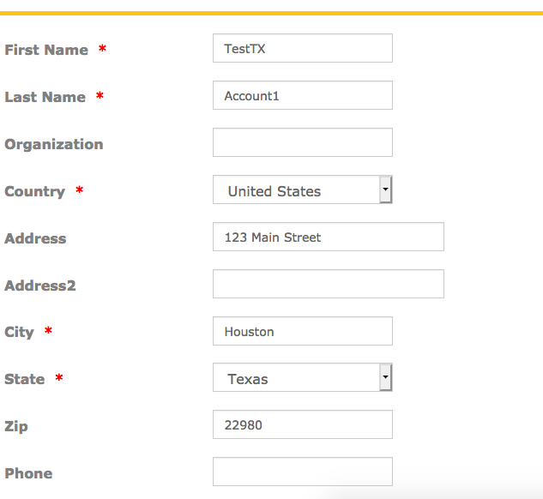Focus the empty Organization text box
This screenshot has height=499, width=543.
click(303, 142)
